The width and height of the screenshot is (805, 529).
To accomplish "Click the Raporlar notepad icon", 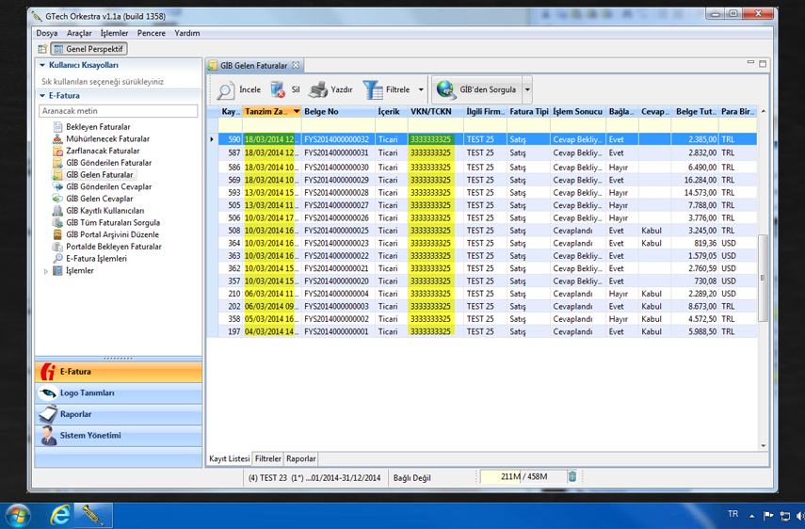I will point(48,414).
